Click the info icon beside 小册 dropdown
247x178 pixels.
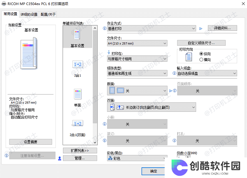pos(105,124)
